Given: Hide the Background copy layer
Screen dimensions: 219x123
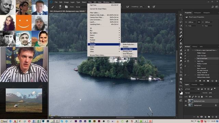Looking at the screenshot, I should coord(186,101).
